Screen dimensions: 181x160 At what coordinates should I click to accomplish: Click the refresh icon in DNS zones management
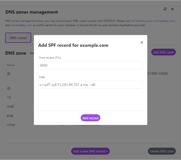tap(165, 9)
